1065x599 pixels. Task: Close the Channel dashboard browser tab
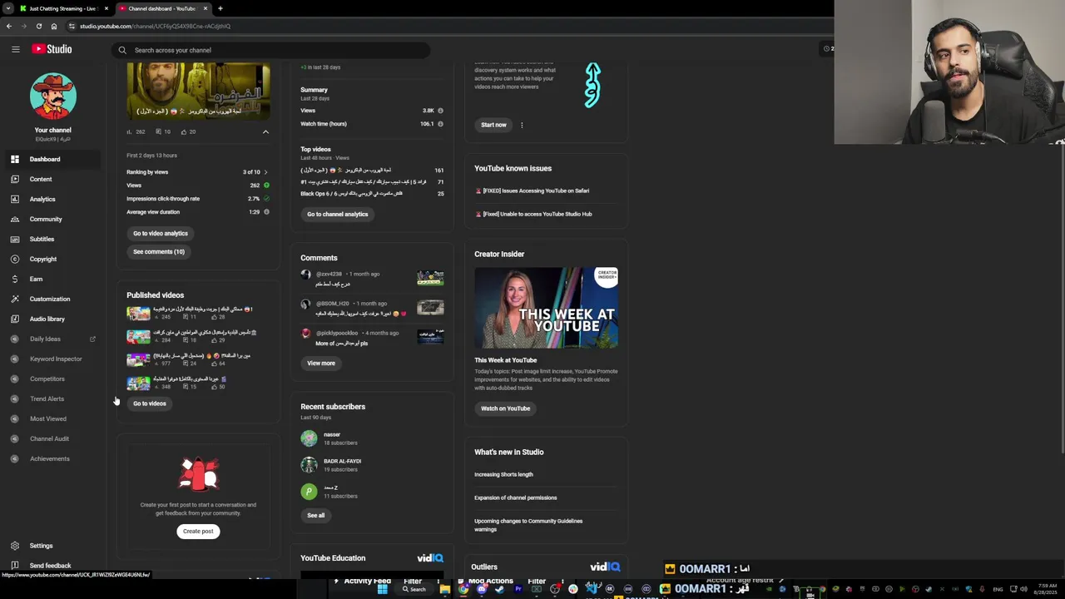pyautogui.click(x=206, y=8)
